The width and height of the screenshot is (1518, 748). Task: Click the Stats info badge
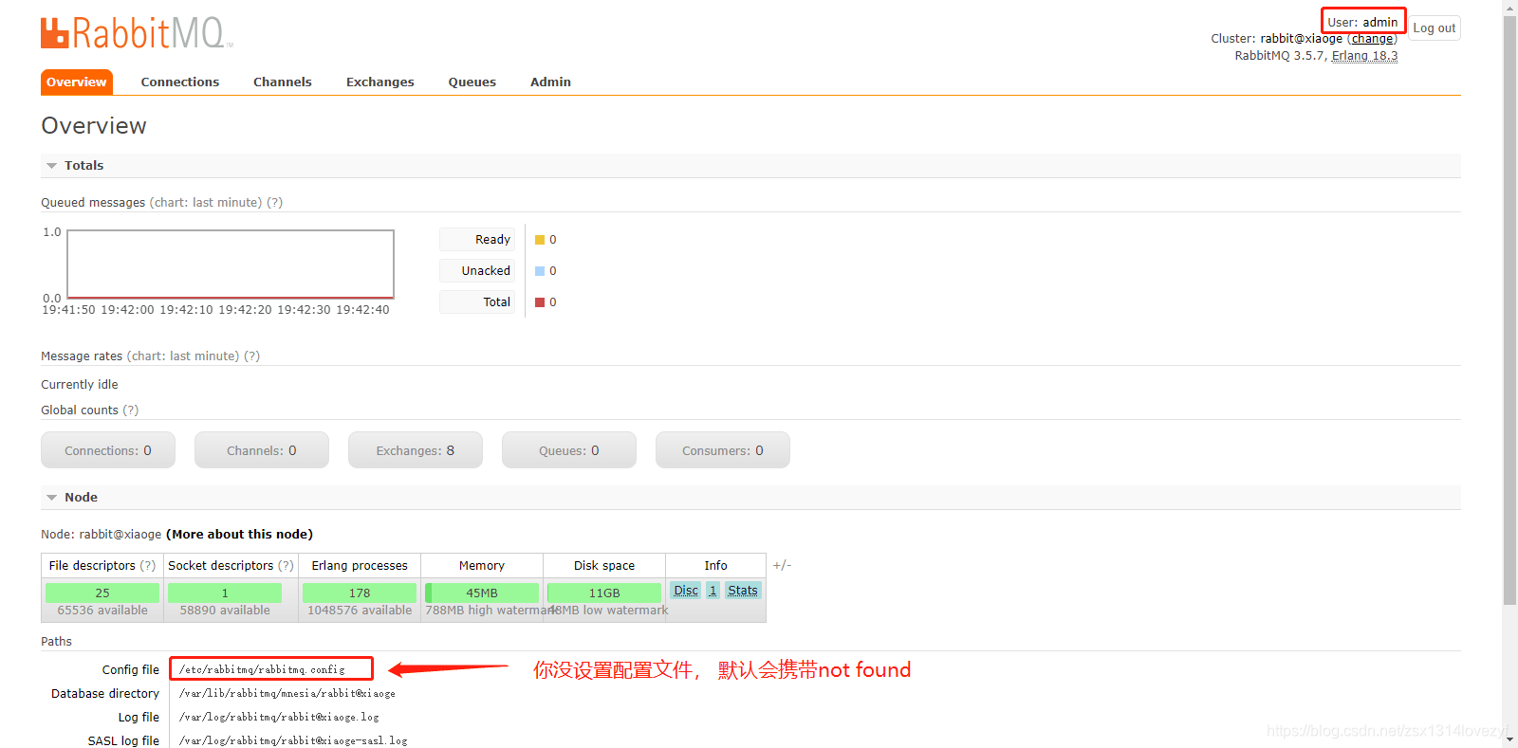pos(743,591)
